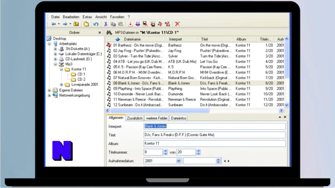Select the Allgemein tab

116,117
